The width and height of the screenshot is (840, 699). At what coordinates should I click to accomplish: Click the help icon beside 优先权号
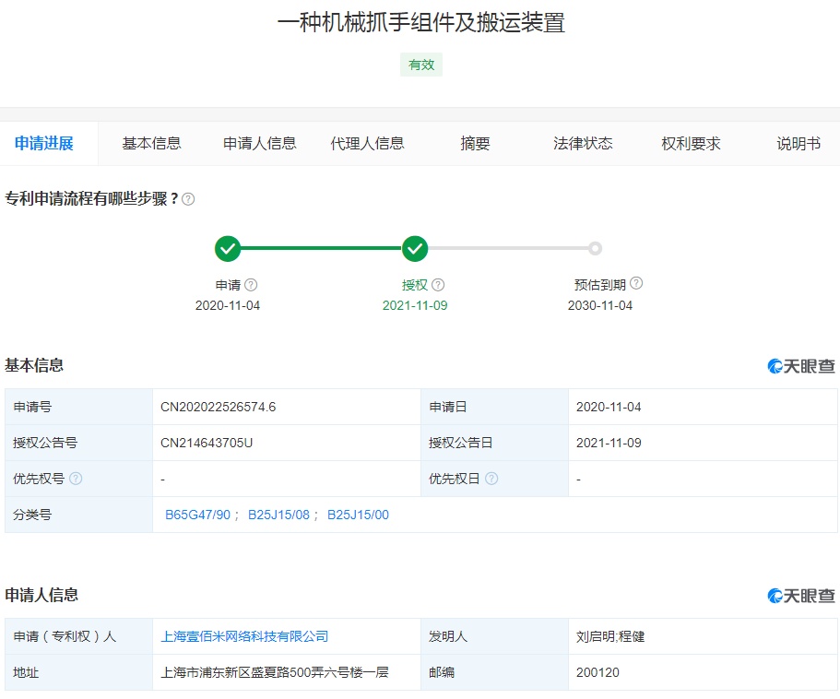(76, 479)
